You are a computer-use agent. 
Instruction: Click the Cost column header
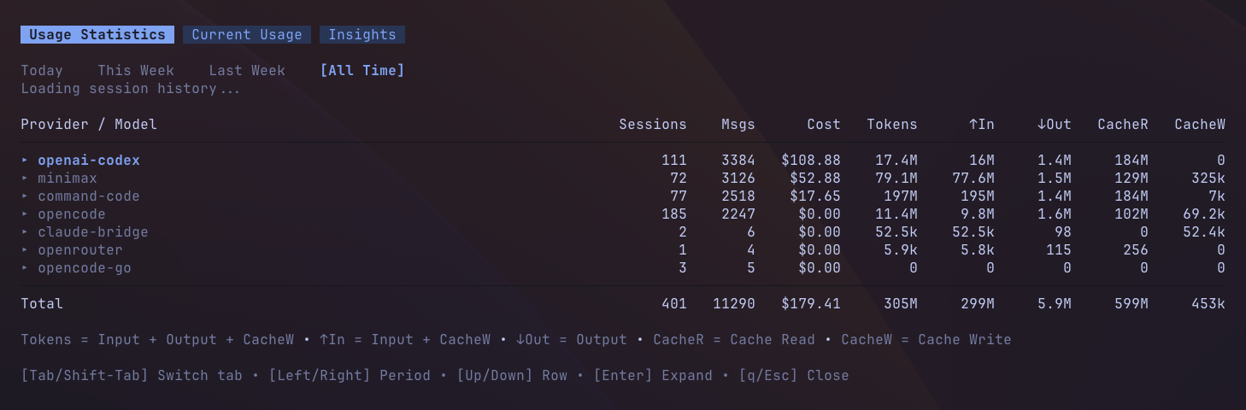pos(824,125)
